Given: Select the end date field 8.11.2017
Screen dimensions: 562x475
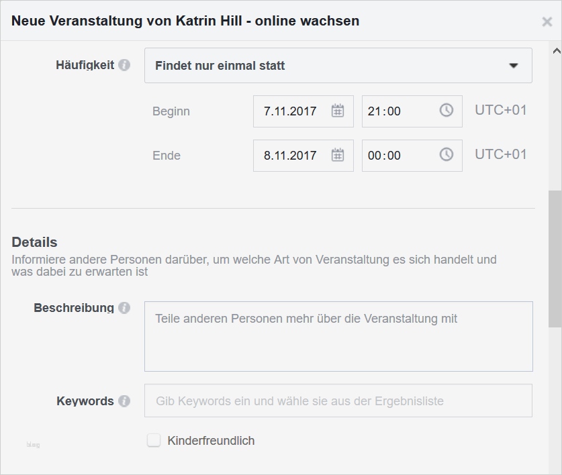Looking at the screenshot, I should (291, 156).
